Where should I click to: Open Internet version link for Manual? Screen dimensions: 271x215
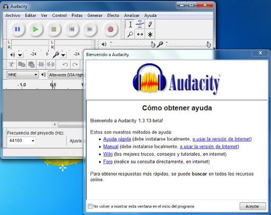[x=209, y=146]
